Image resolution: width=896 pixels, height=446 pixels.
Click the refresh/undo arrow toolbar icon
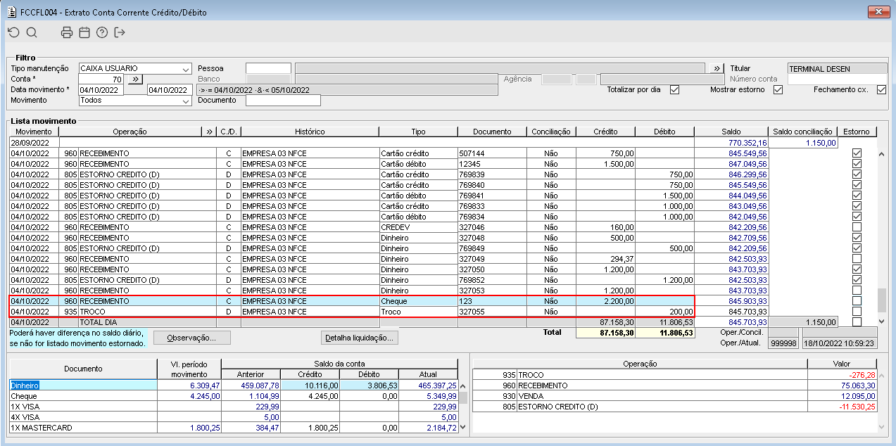(x=13, y=32)
